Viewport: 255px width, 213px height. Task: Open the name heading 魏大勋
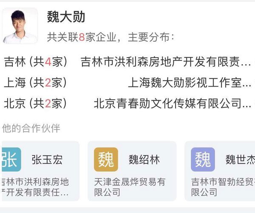[66, 17]
